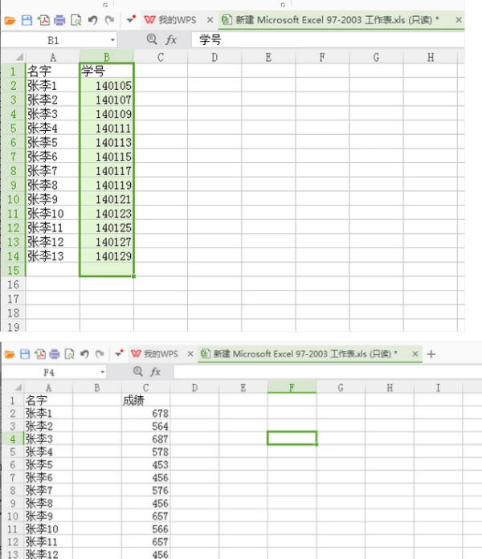Screen dimensions: 482x559
Task: Click the magnifier icon beside fx in top window
Action: [x=152, y=39]
